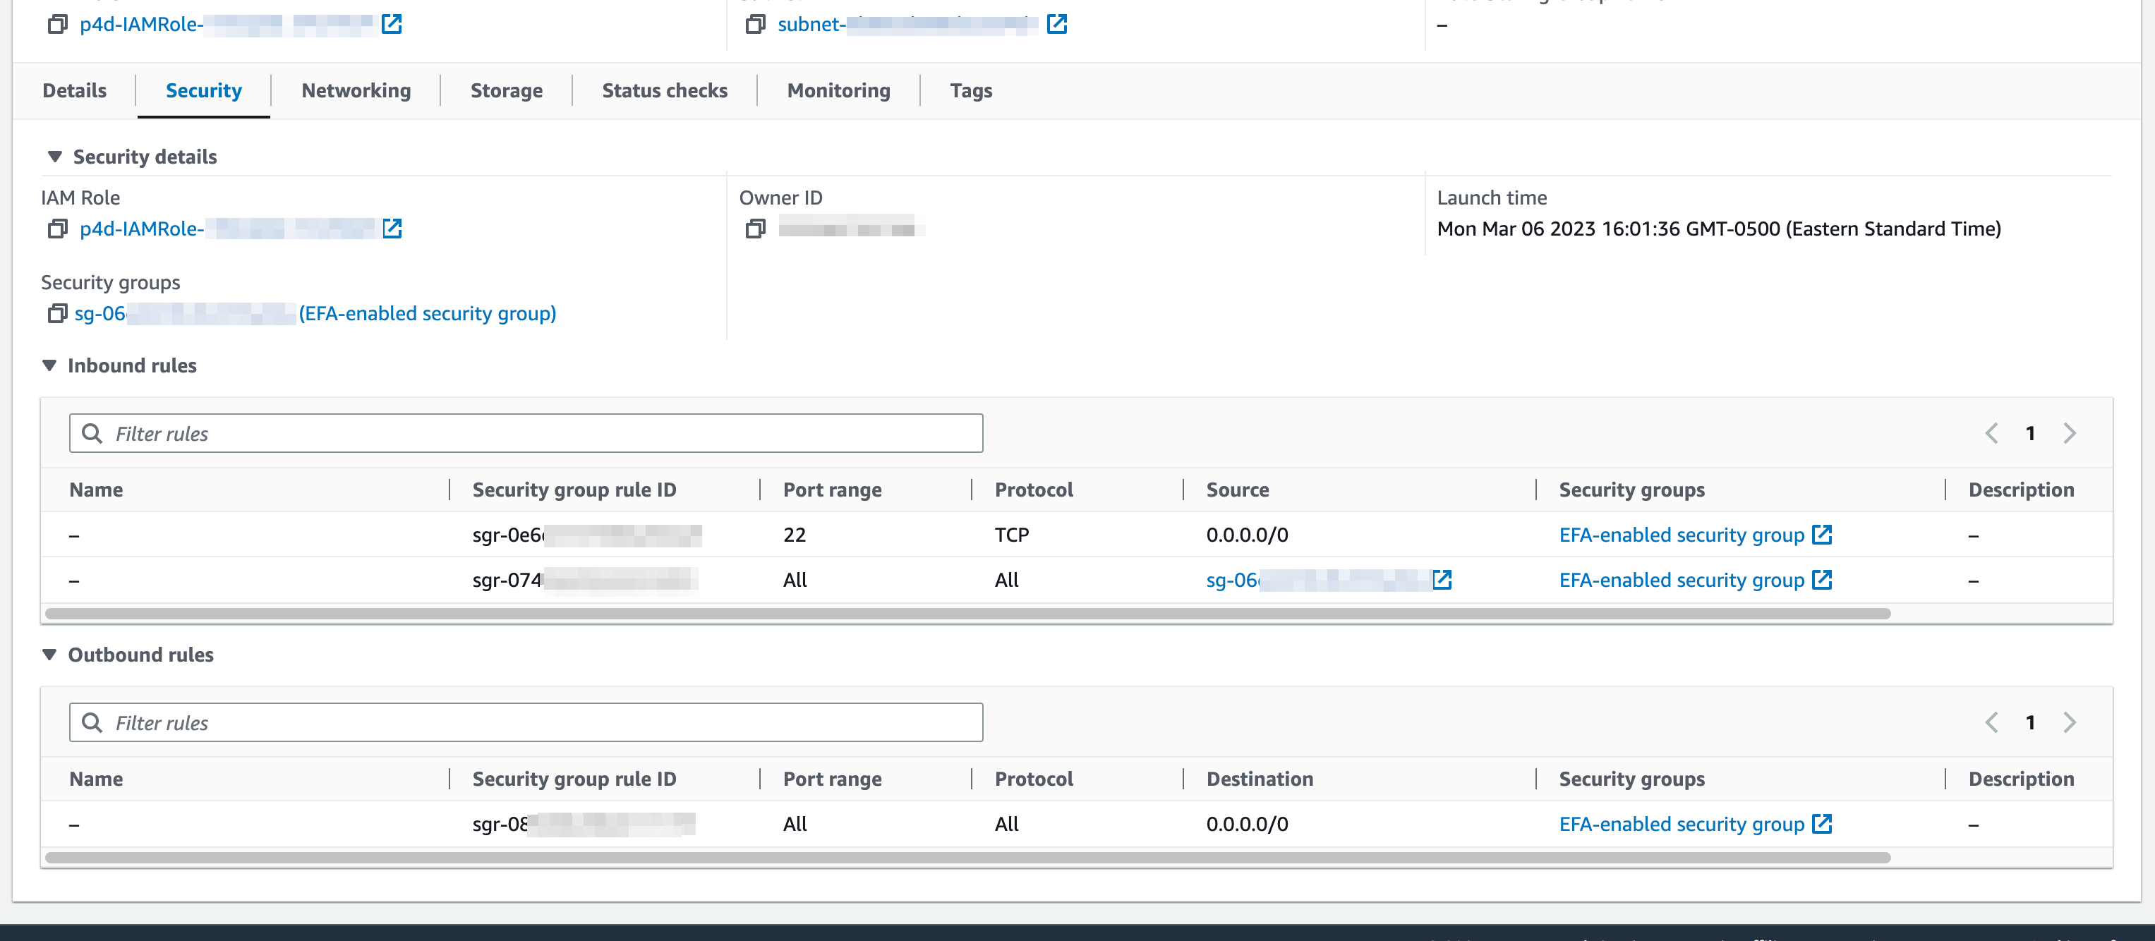
Task: Click outbound rules page number 1
Action: coord(2029,723)
